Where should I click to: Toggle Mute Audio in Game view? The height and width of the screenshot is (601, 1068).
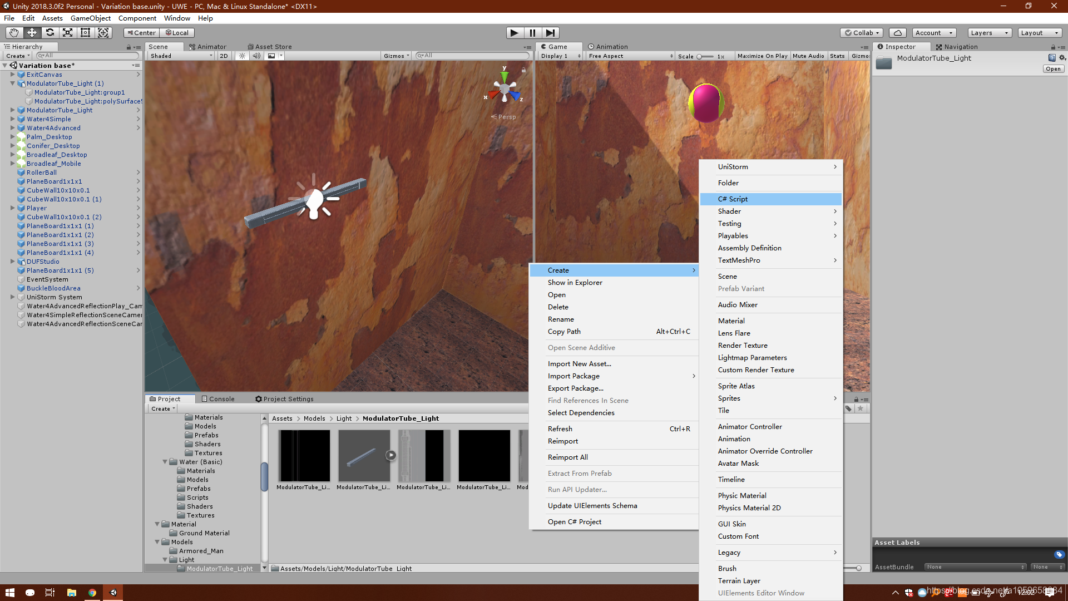(808, 56)
